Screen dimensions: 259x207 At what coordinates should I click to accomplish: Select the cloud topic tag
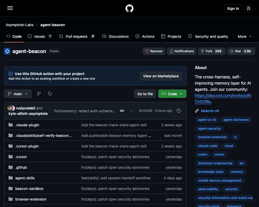tap(229, 146)
